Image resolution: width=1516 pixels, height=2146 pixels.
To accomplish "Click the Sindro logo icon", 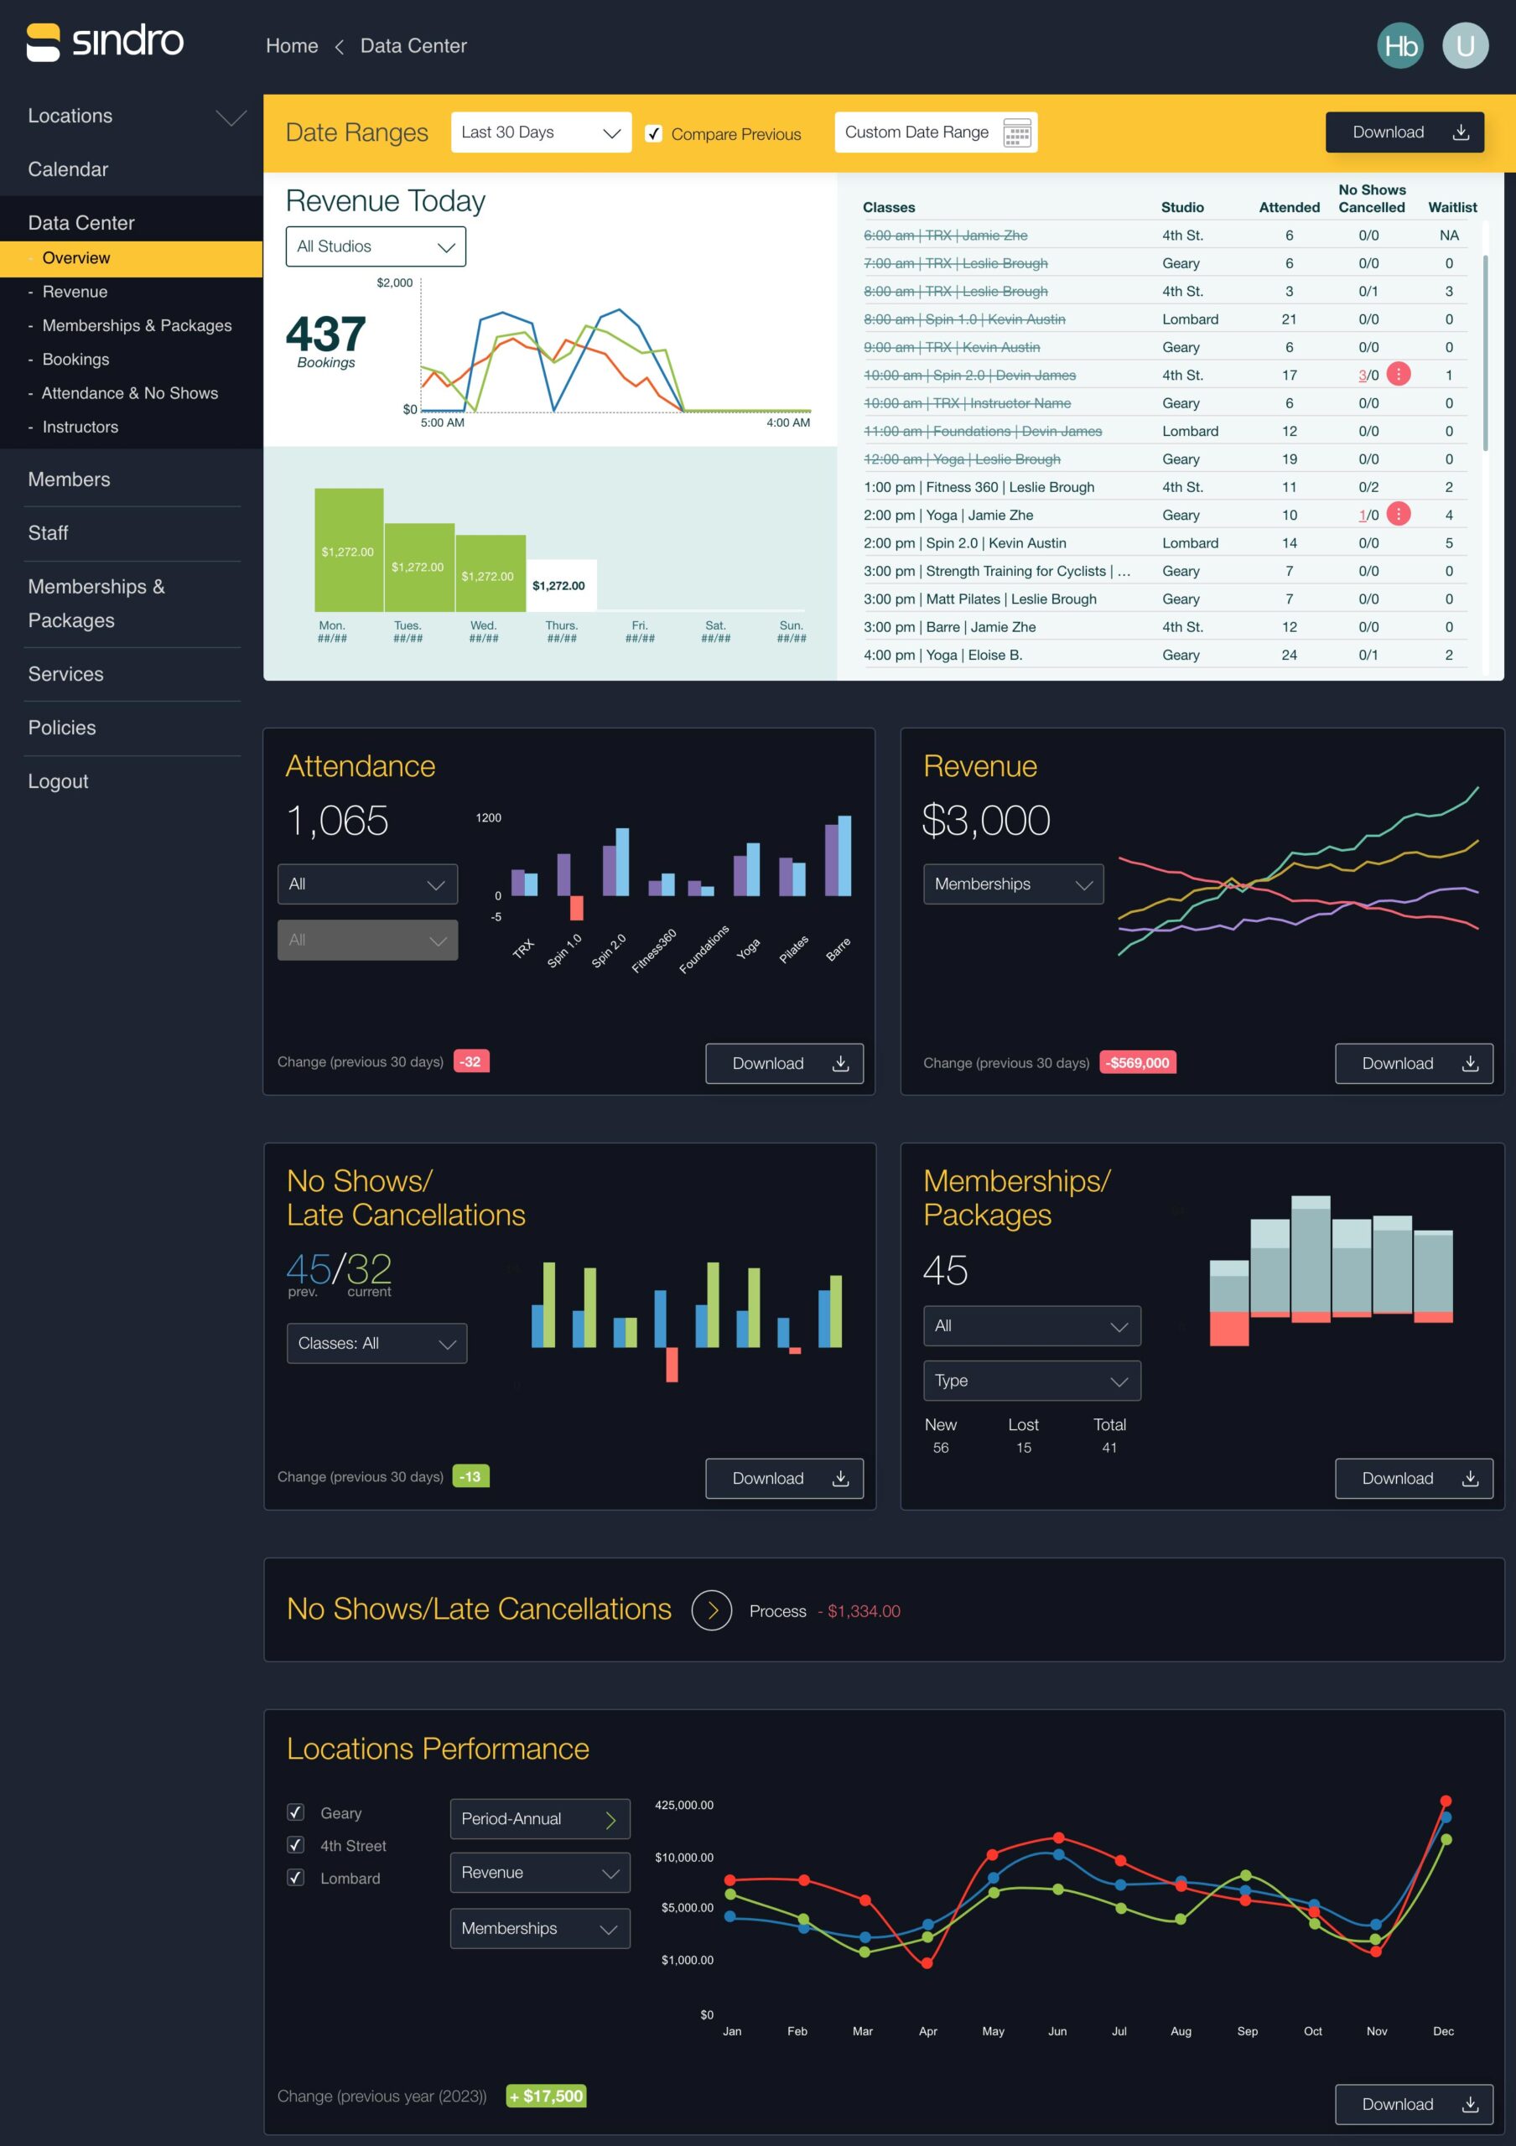I will (x=43, y=43).
